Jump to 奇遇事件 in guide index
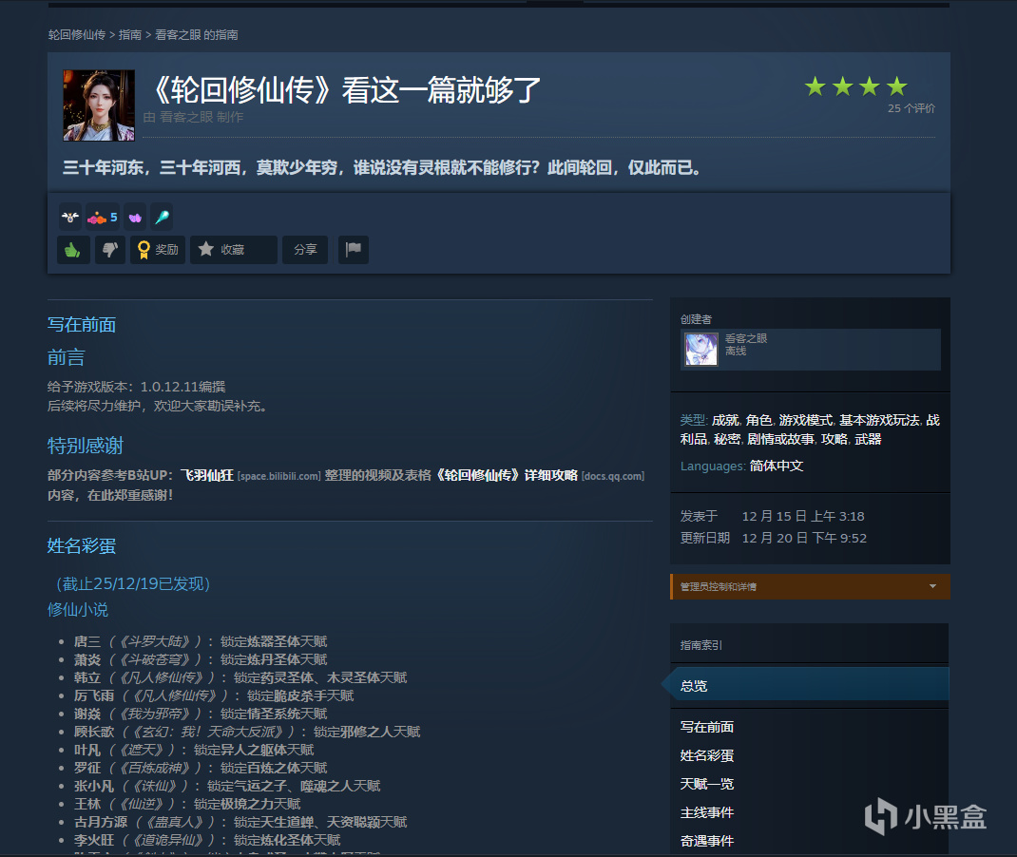 (x=707, y=842)
